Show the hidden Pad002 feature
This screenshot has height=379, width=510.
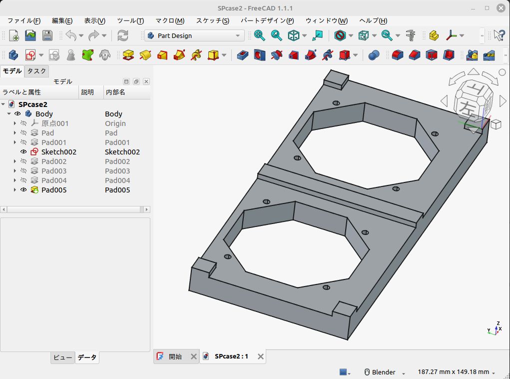point(23,161)
